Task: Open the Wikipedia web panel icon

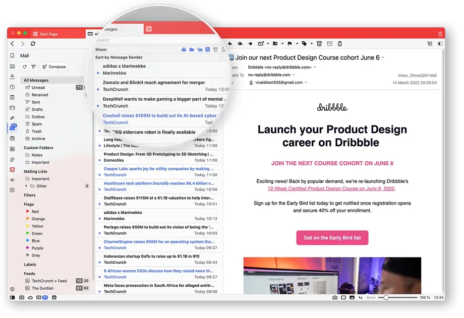Action: [x=12, y=180]
